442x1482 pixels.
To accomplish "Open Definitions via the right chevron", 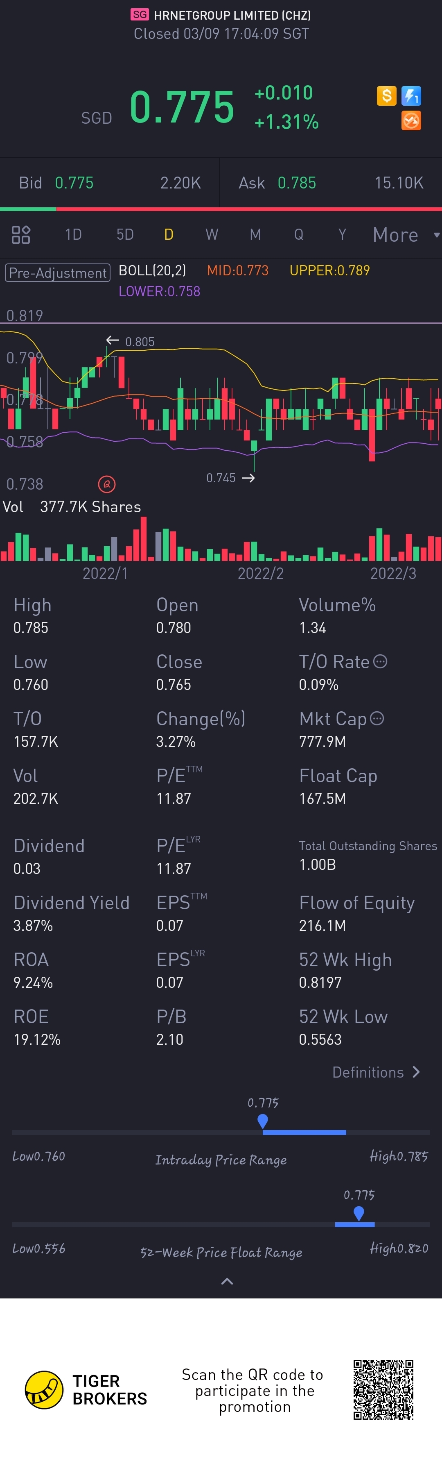I will [416, 1072].
